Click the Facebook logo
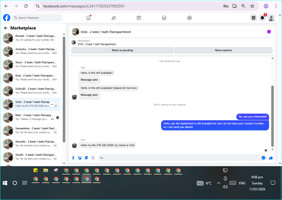This screenshot has height=200, width=282. (x=7, y=18)
